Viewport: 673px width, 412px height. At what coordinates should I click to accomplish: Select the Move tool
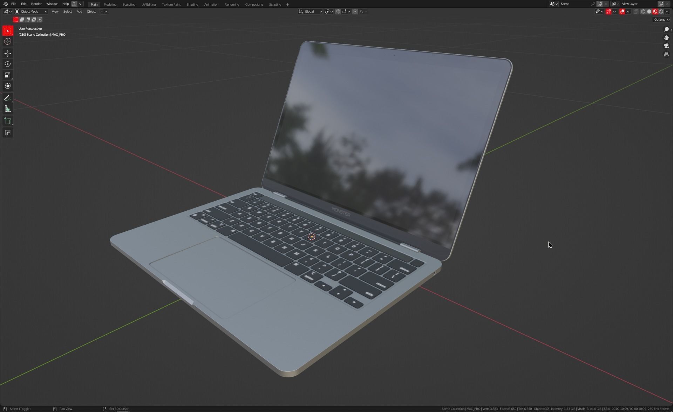click(8, 54)
